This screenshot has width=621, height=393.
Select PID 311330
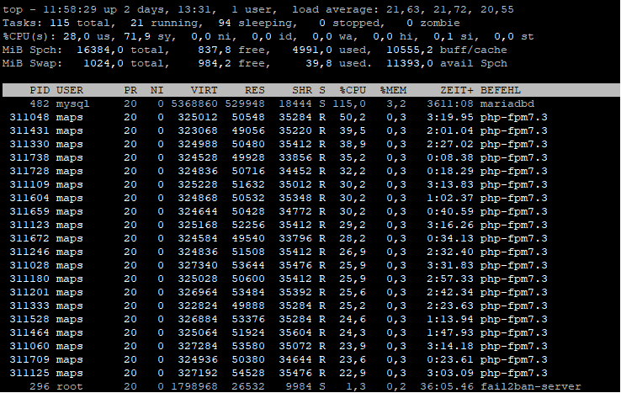(29, 144)
